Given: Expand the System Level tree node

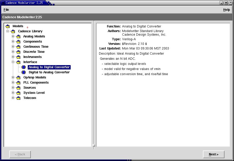Looking at the screenshot, I should pos(13,93).
